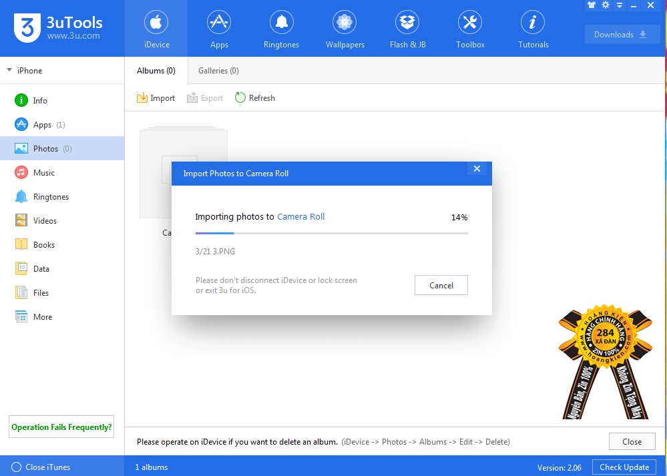Select Info in the sidebar
The image size is (667, 476).
point(62,100)
